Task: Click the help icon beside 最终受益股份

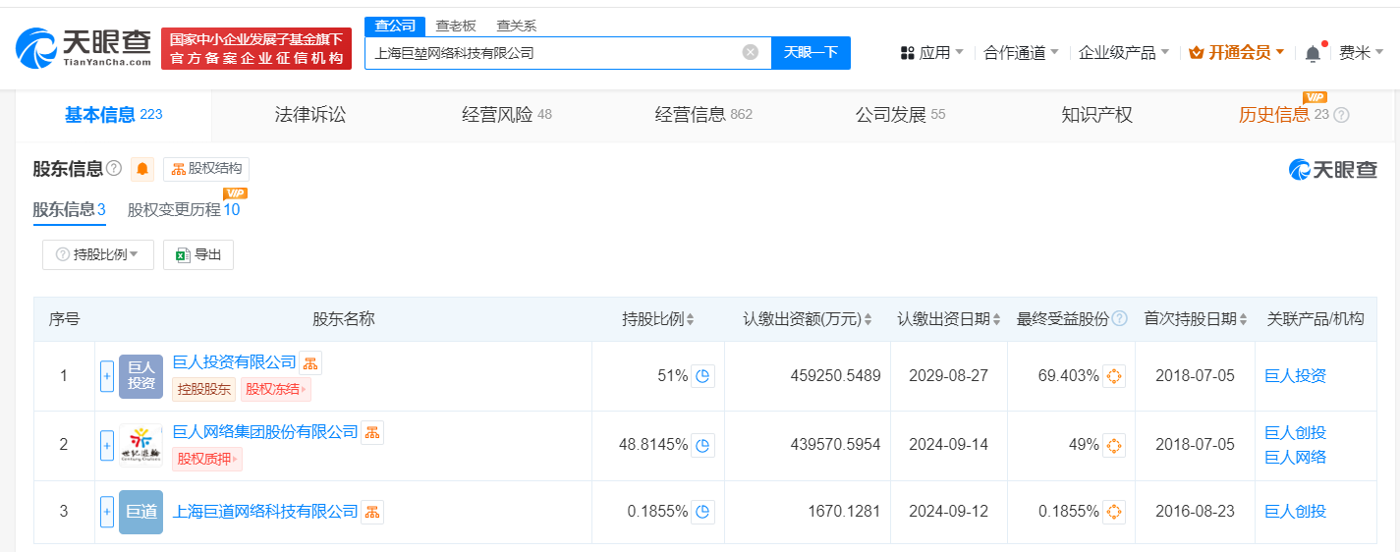Action: (1120, 319)
